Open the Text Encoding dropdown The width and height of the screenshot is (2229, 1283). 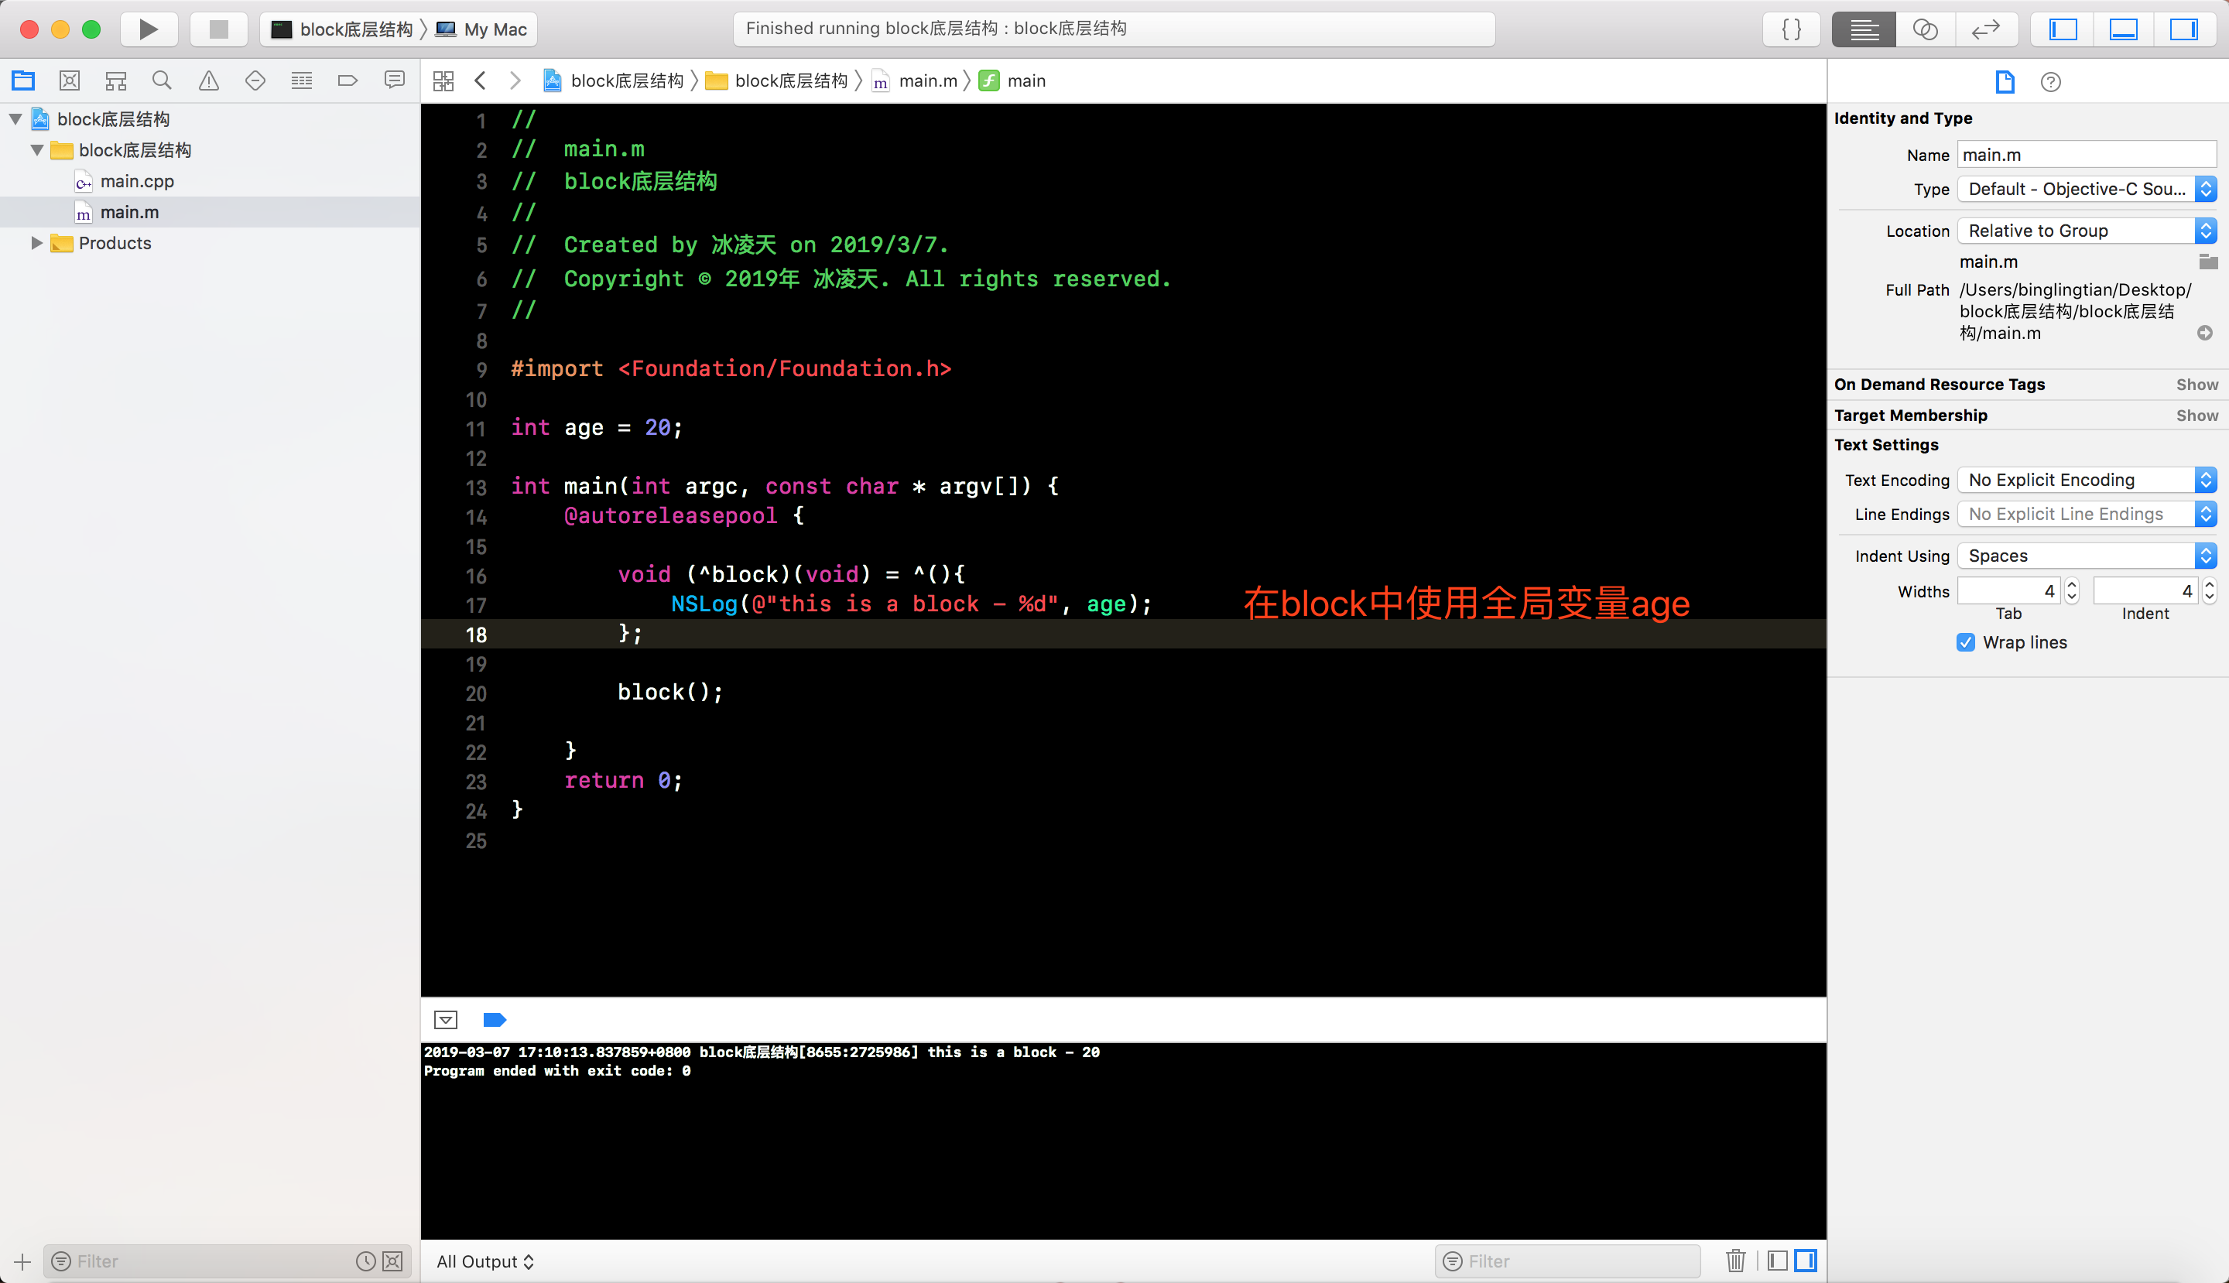coord(2087,479)
